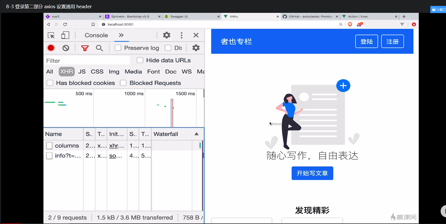Open the DevTools three-dot menu
The height and width of the screenshot is (224, 446).
(181, 35)
